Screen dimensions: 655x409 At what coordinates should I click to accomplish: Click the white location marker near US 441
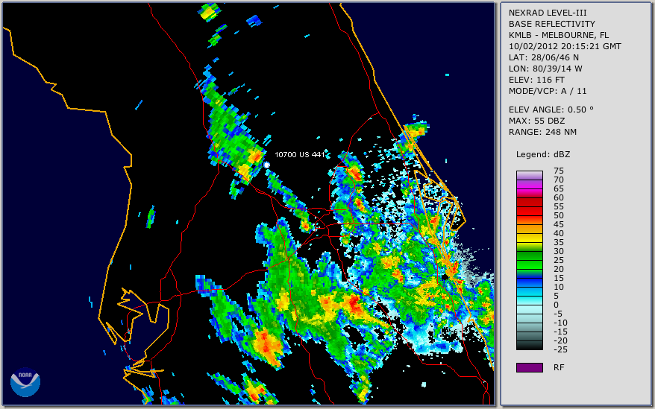266,165
